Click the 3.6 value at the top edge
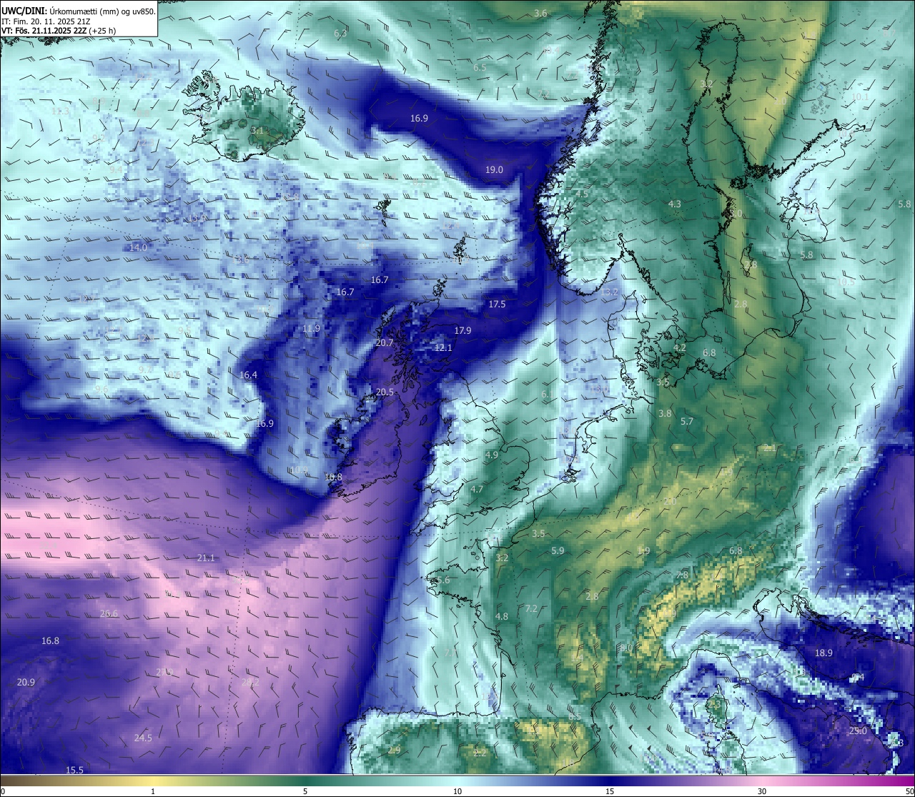The width and height of the screenshot is (915, 797). pyautogui.click(x=540, y=14)
